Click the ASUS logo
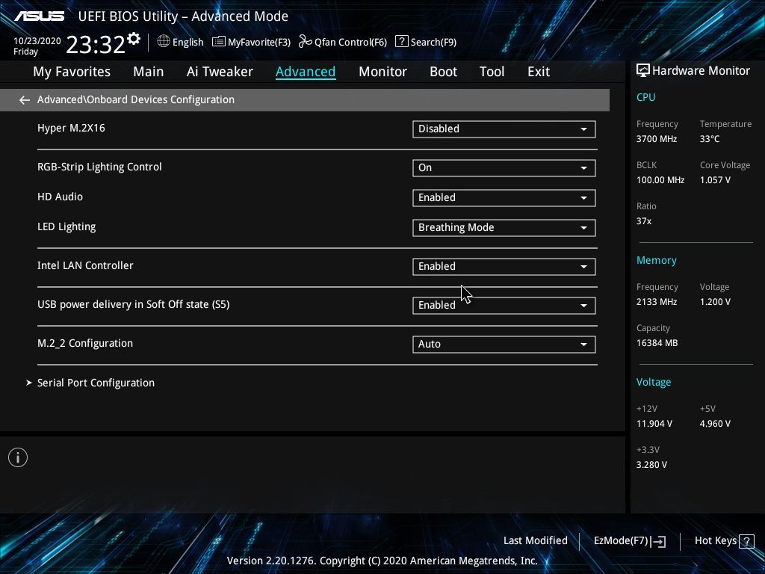Viewport: 765px width, 574px height. (x=39, y=16)
